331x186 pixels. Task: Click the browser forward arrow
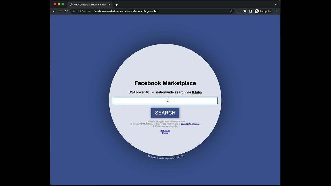60,11
